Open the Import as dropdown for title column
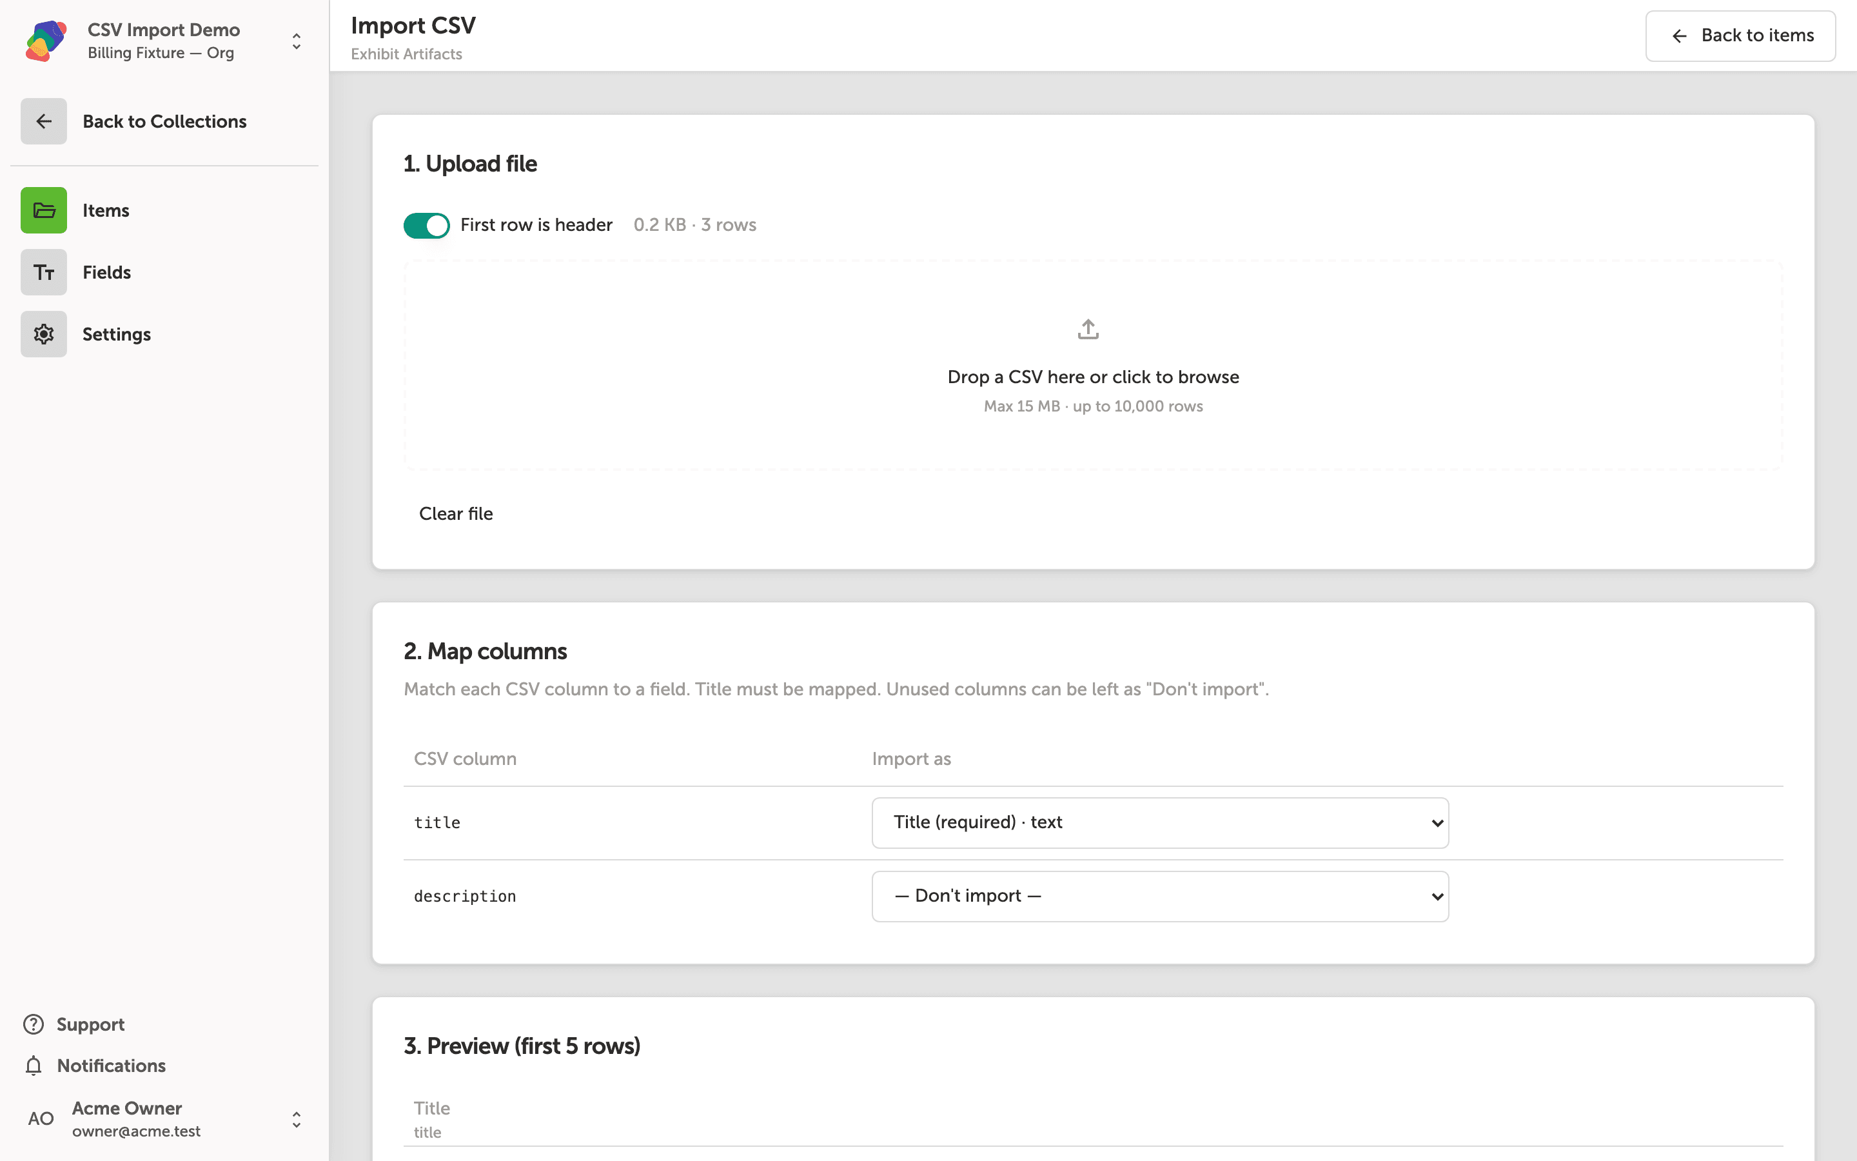 1160,822
